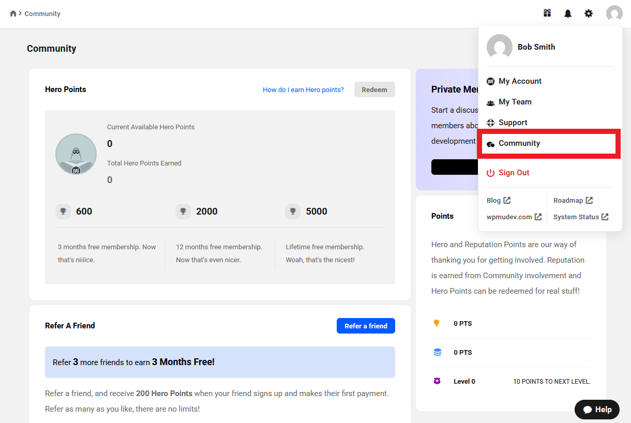Viewport: 631px width, 423px height.
Task: Click How do I earn Hero points link
Action: [x=303, y=89]
